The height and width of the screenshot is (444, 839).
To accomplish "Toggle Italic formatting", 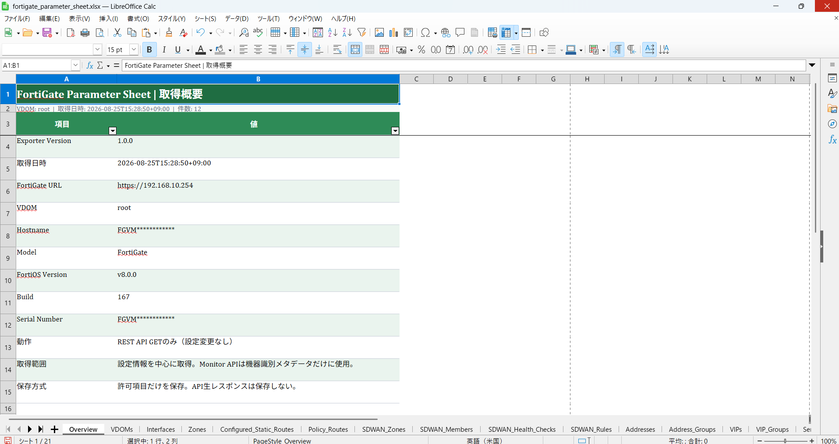I will [164, 50].
